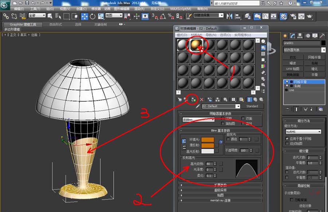Toggle Backlight icon in Material Editor side bar
328x212 pixels.
263,48
